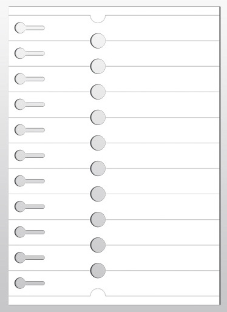Click the seventh keyhole slot from the top
This screenshot has width=227, height=312.
(x=30, y=181)
